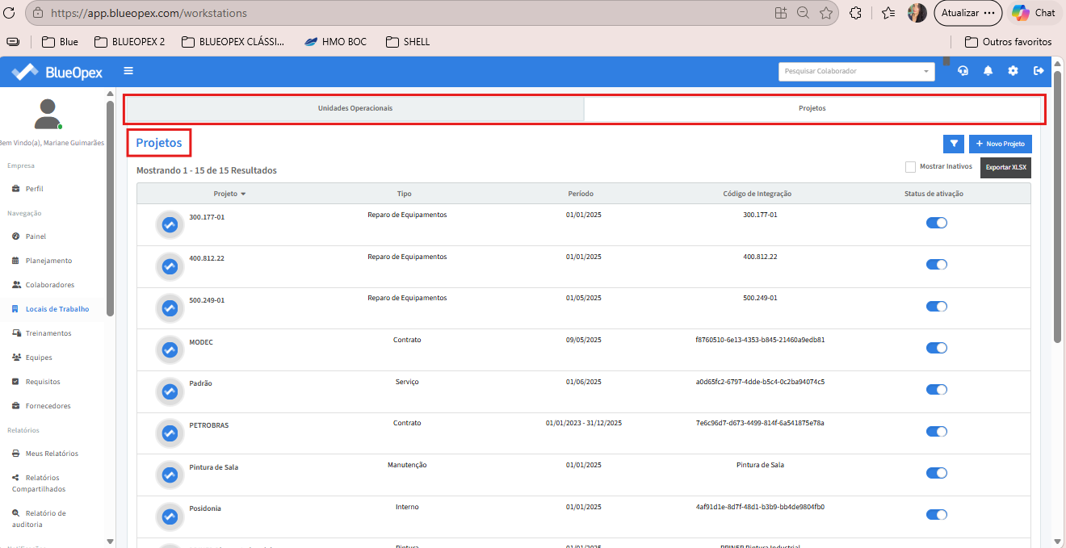Click the Serviço type cell
Viewport: 1066px width, 548px height.
click(407, 381)
